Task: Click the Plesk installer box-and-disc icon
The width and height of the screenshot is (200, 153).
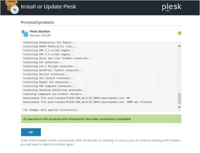Action: click(x=12, y=7)
